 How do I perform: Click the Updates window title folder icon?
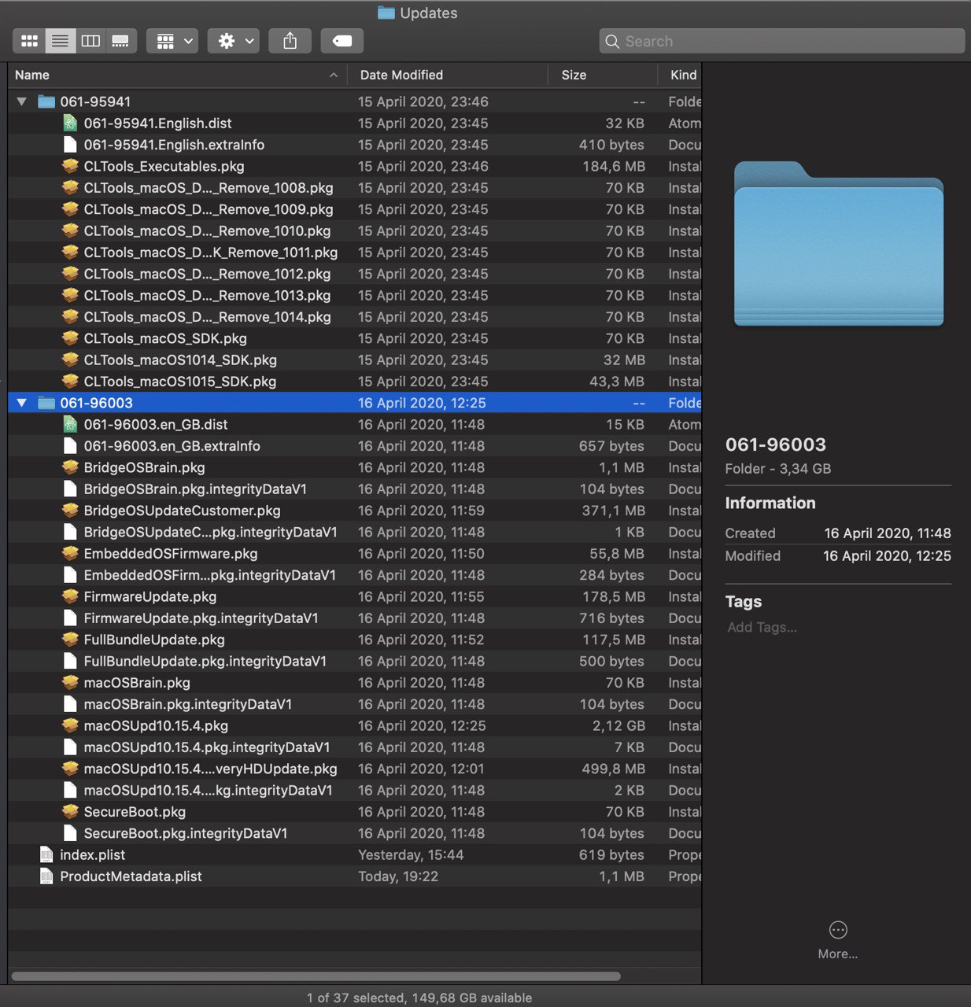[x=386, y=13]
